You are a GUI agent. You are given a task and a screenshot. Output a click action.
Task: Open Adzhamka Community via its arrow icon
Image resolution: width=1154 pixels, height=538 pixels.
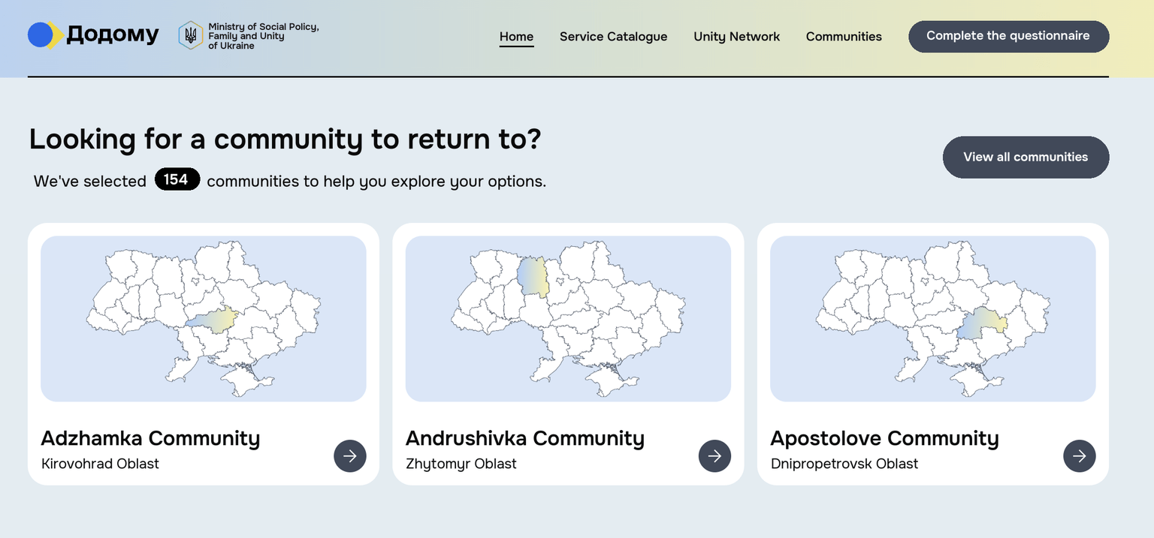pyautogui.click(x=350, y=455)
